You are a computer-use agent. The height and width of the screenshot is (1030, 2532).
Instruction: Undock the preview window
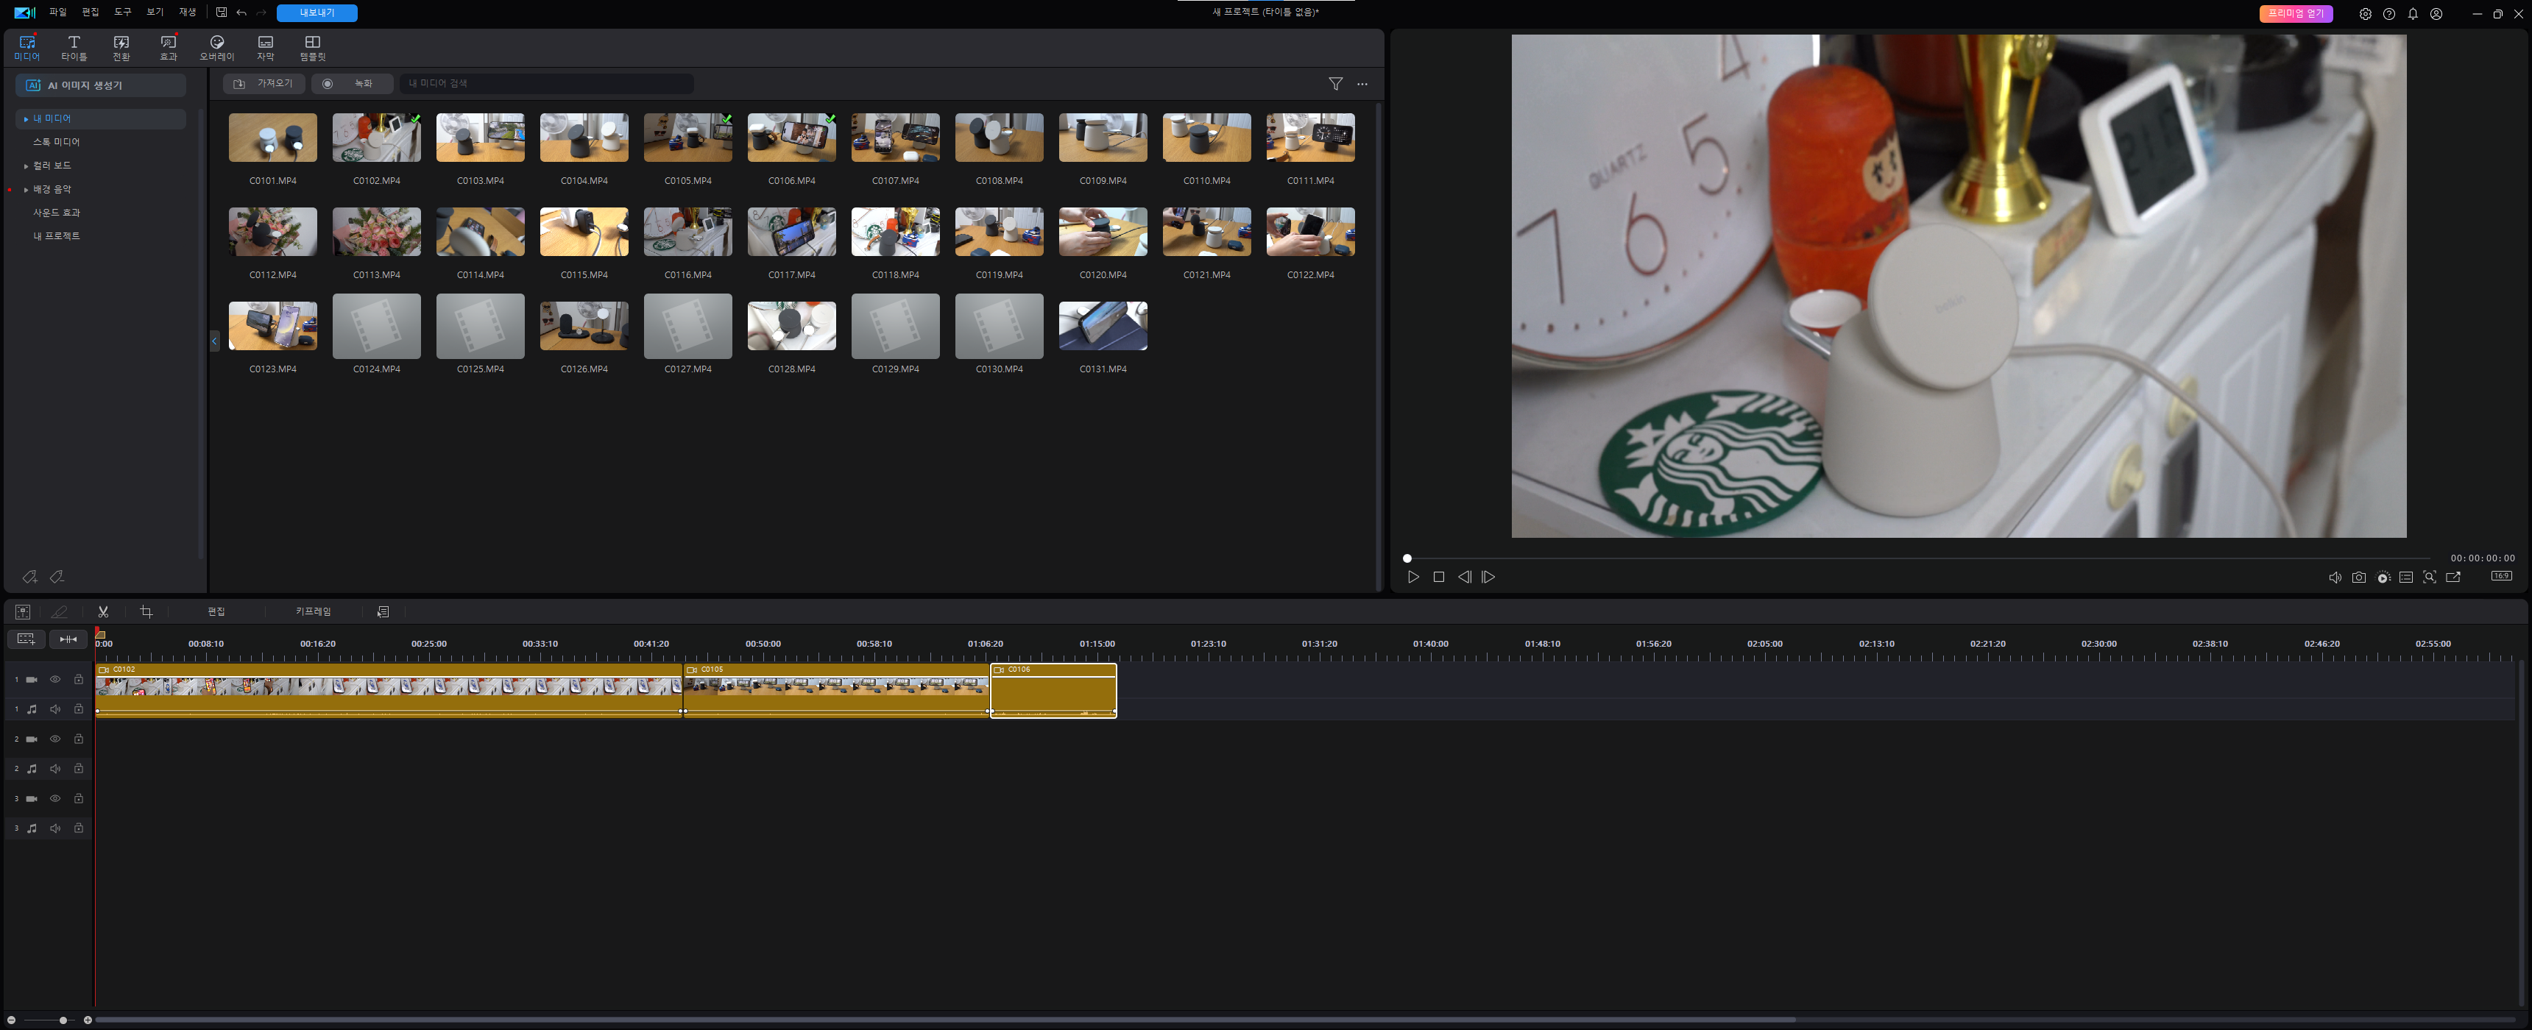pos(2453,577)
